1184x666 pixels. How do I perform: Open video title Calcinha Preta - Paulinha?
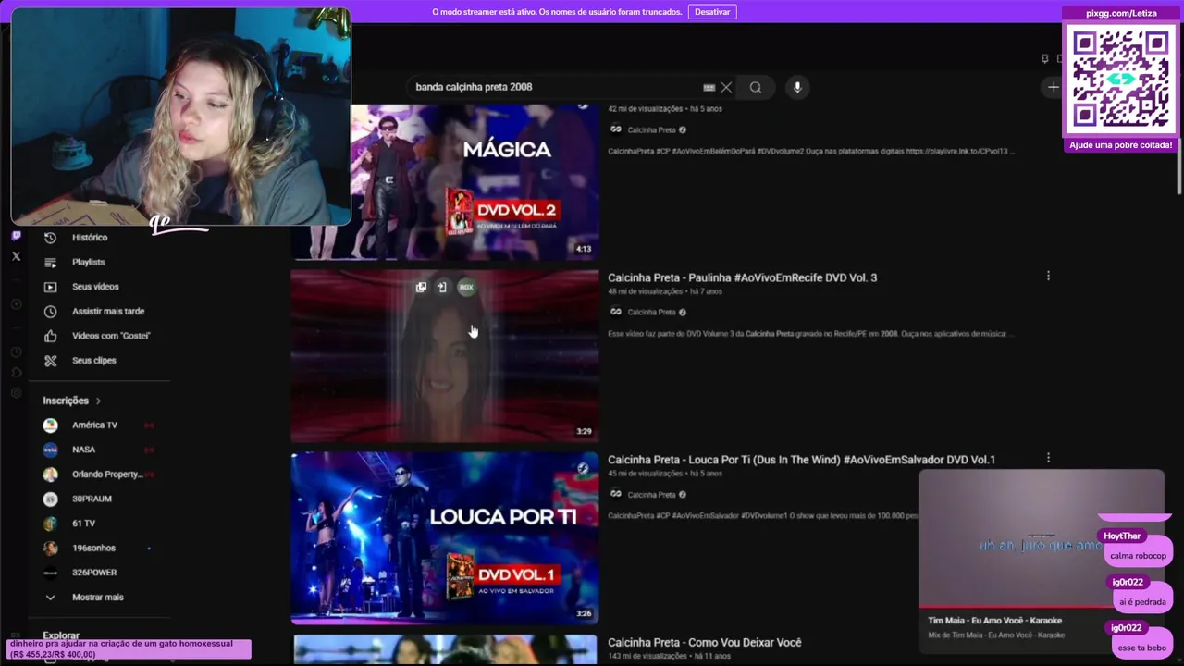click(742, 277)
